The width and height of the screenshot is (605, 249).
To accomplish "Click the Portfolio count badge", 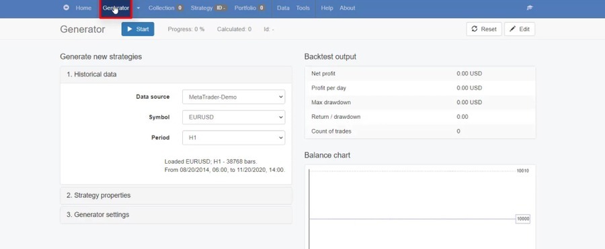I will [261, 7].
